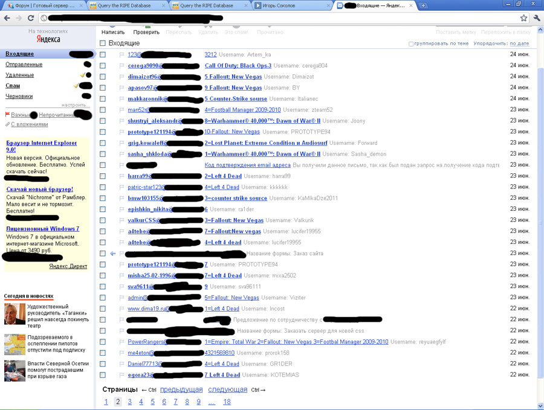
Task: Check the shustryi_aleksandr message checkbox
Action: click(x=102, y=121)
